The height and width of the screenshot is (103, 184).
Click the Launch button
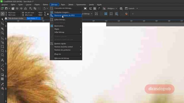tap(130, 8)
